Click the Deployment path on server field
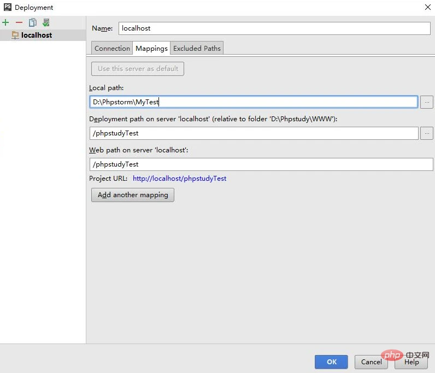435x373 pixels. click(x=254, y=133)
